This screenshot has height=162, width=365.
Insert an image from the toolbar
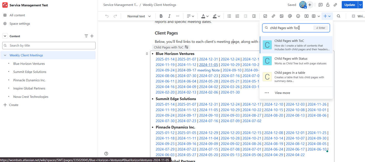pos(281,16)
